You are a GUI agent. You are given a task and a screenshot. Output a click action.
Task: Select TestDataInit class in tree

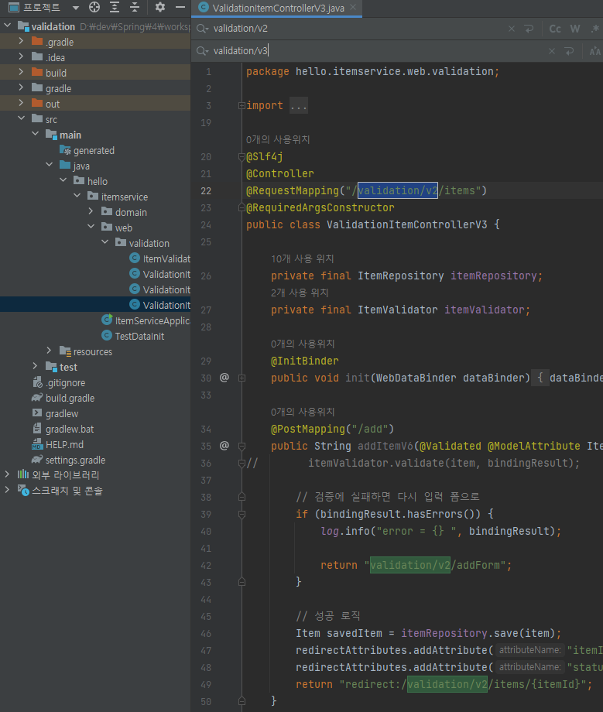tap(132, 336)
